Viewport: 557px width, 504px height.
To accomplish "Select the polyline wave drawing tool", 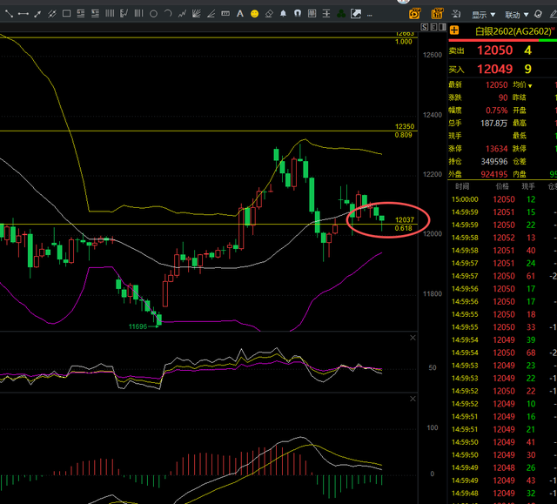I will (x=182, y=14).
